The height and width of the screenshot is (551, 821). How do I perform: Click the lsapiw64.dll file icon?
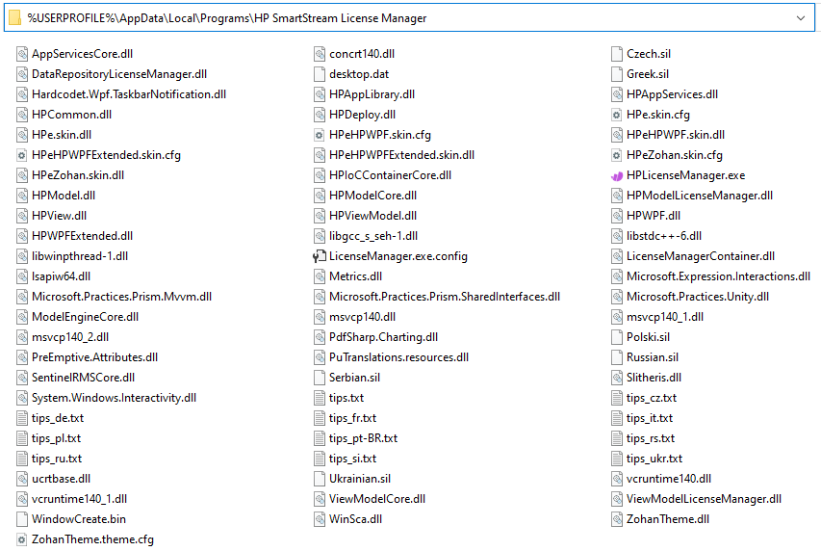[22, 276]
